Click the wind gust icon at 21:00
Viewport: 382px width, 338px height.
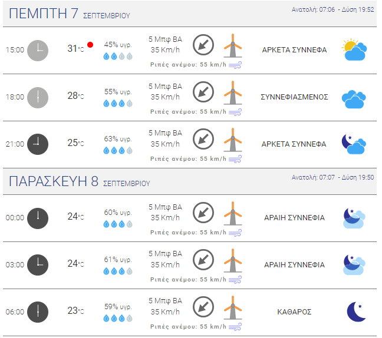(x=235, y=159)
